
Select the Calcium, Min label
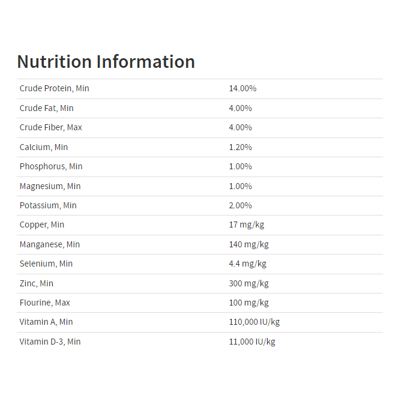44,147
